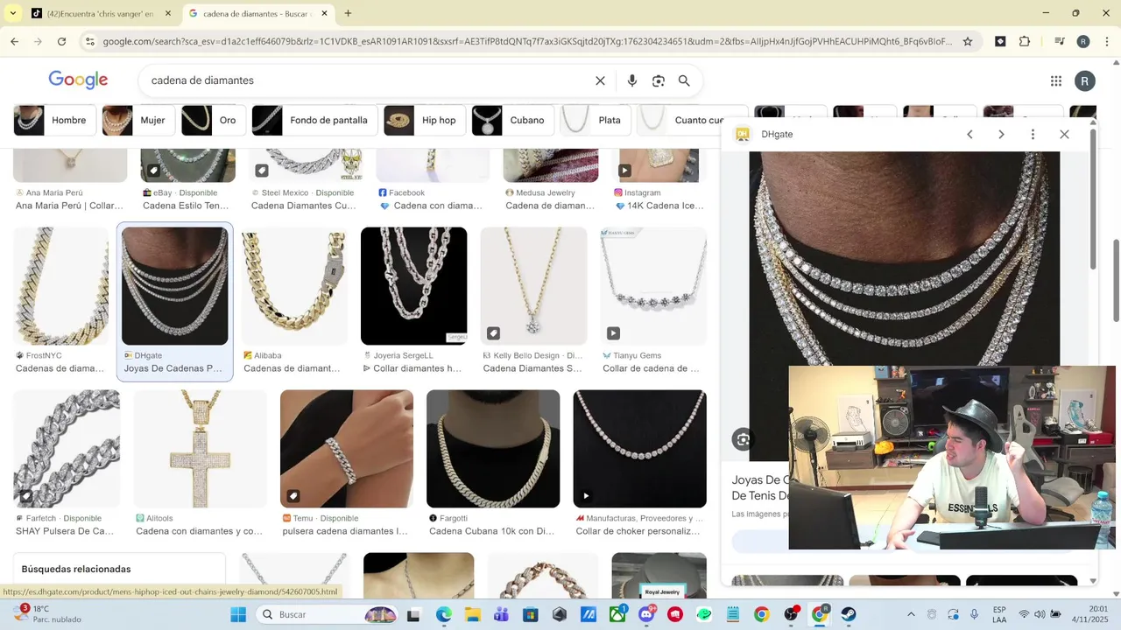Search inside image with Lens overlay icon

click(x=743, y=439)
